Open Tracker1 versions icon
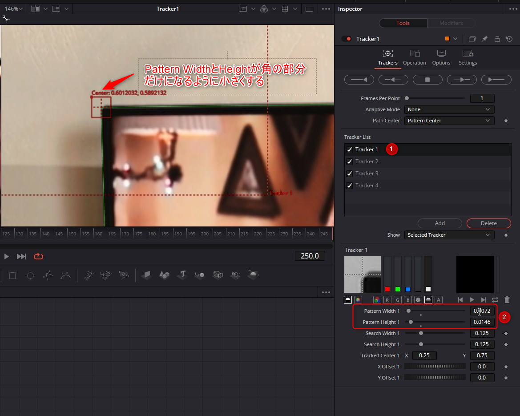The height and width of the screenshot is (416, 520). click(472, 39)
